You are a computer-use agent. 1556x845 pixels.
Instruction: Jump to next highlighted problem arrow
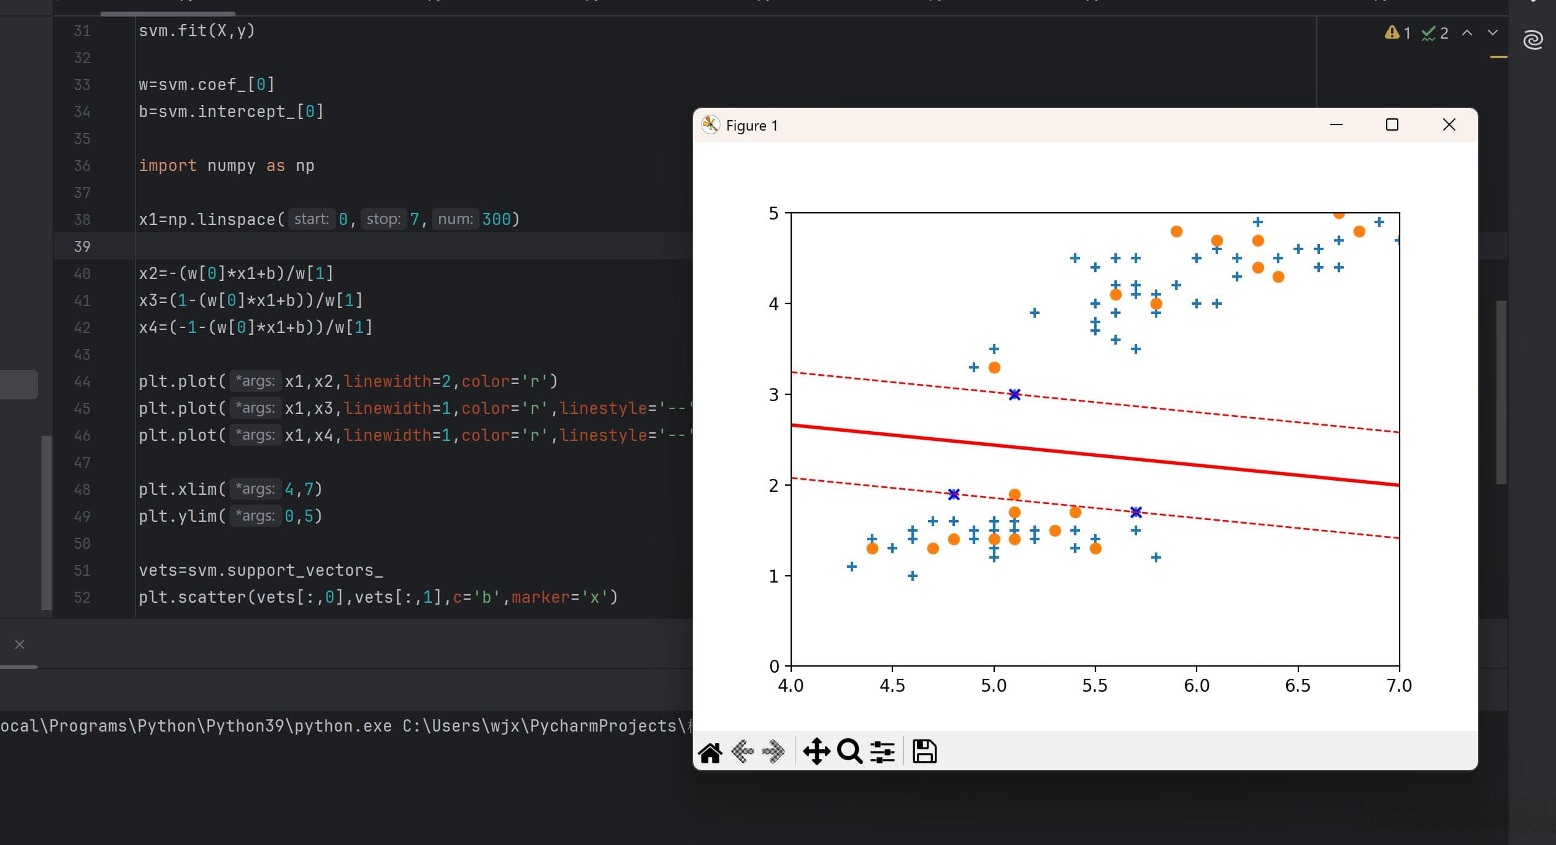point(1493,33)
